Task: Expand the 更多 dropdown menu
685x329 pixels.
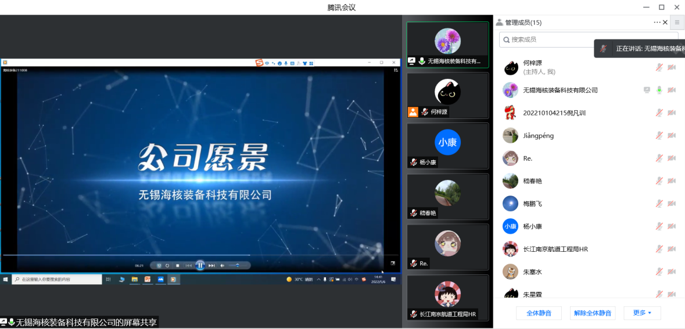Action: point(642,313)
